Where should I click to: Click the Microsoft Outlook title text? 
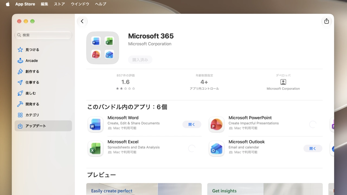pos(246,142)
